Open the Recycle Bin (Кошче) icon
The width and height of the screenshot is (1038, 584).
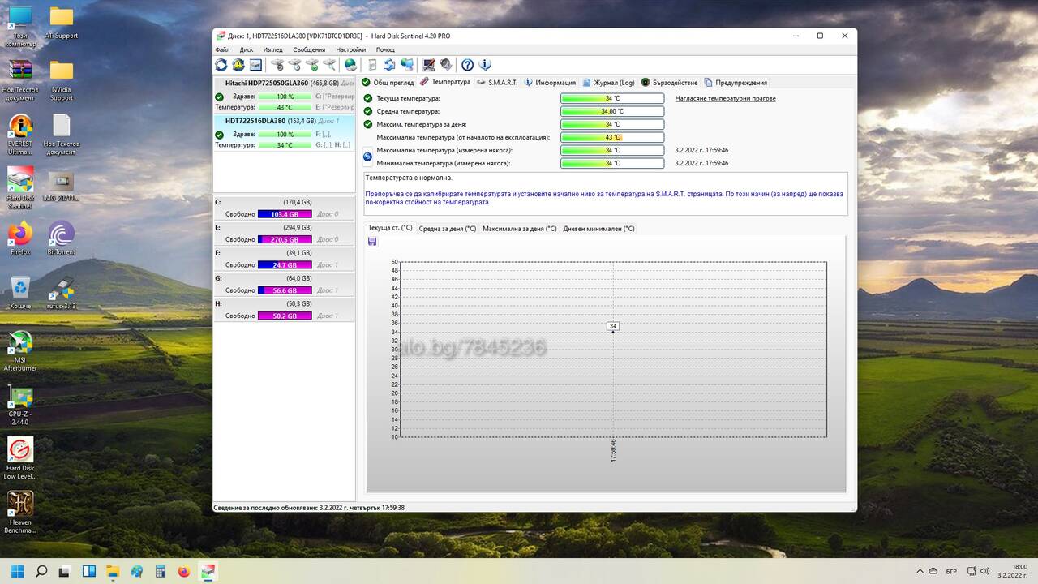pyautogui.click(x=20, y=292)
